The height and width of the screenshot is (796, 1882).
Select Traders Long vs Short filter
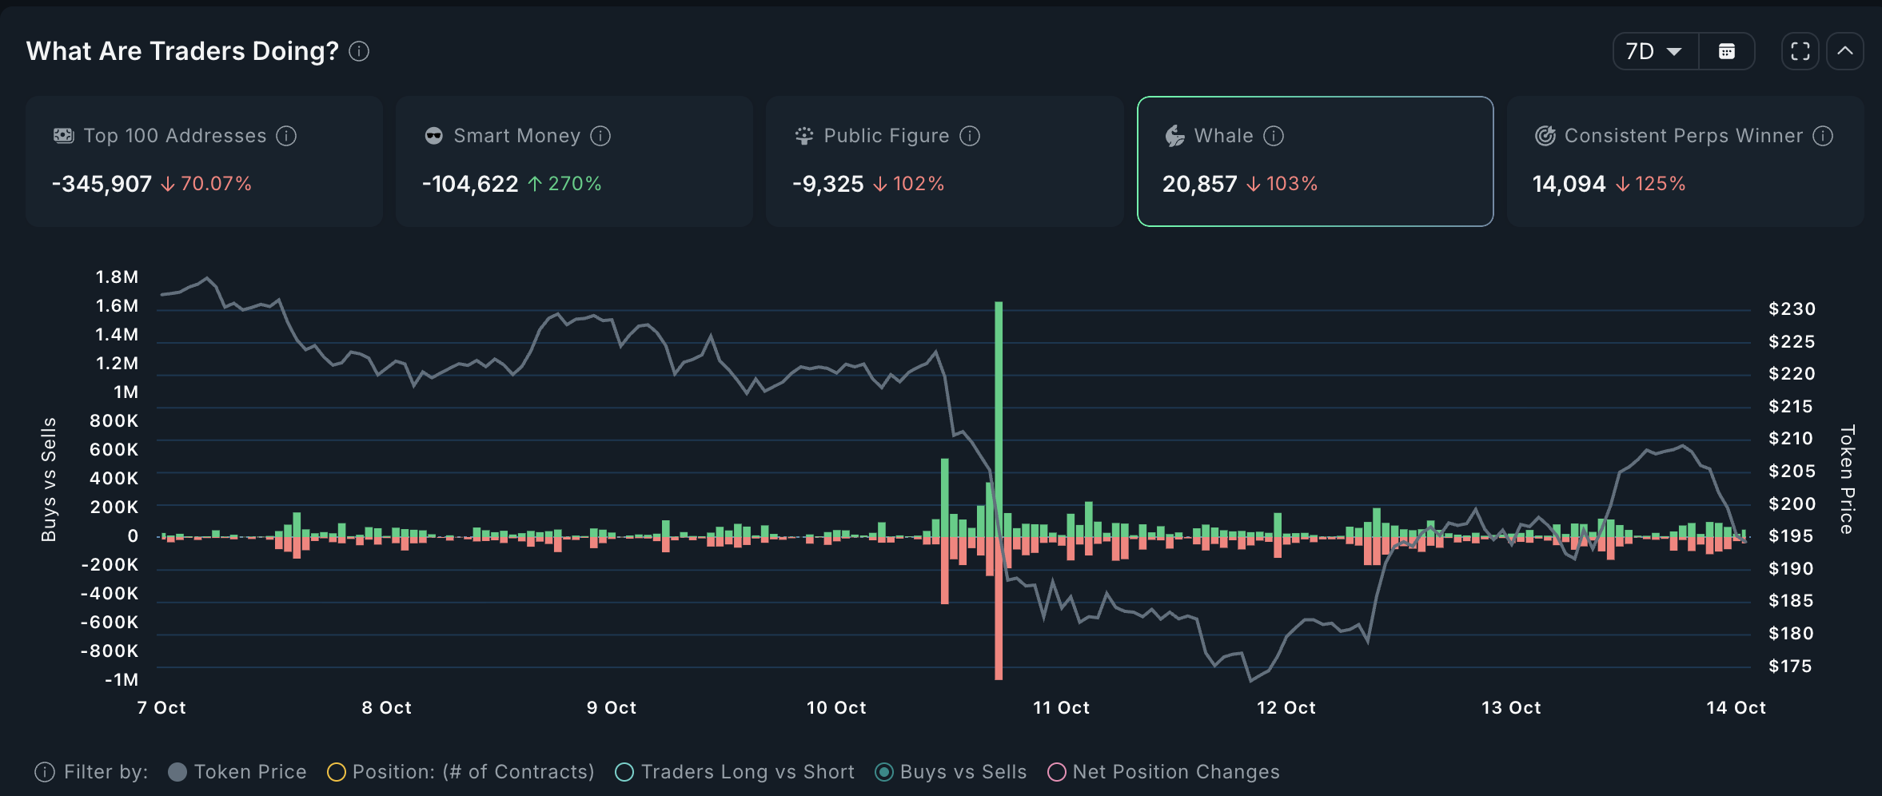[x=624, y=772]
